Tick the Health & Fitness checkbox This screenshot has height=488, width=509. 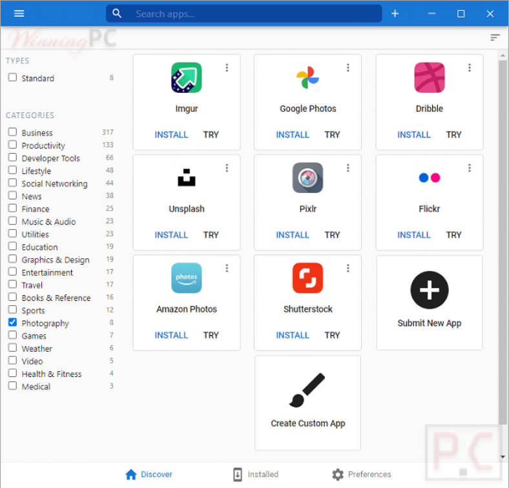(12, 373)
